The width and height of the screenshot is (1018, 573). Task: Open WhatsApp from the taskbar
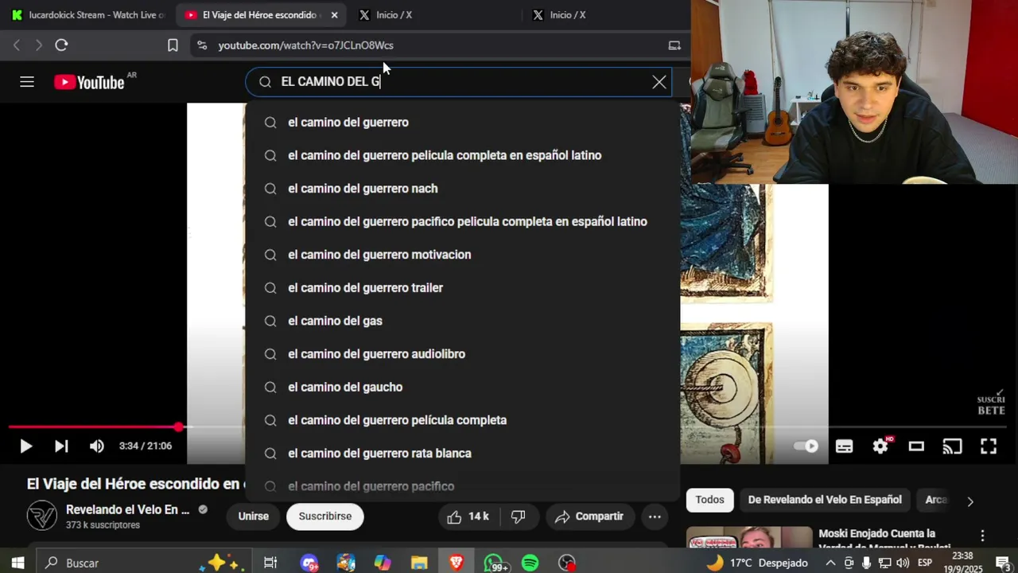click(x=494, y=563)
